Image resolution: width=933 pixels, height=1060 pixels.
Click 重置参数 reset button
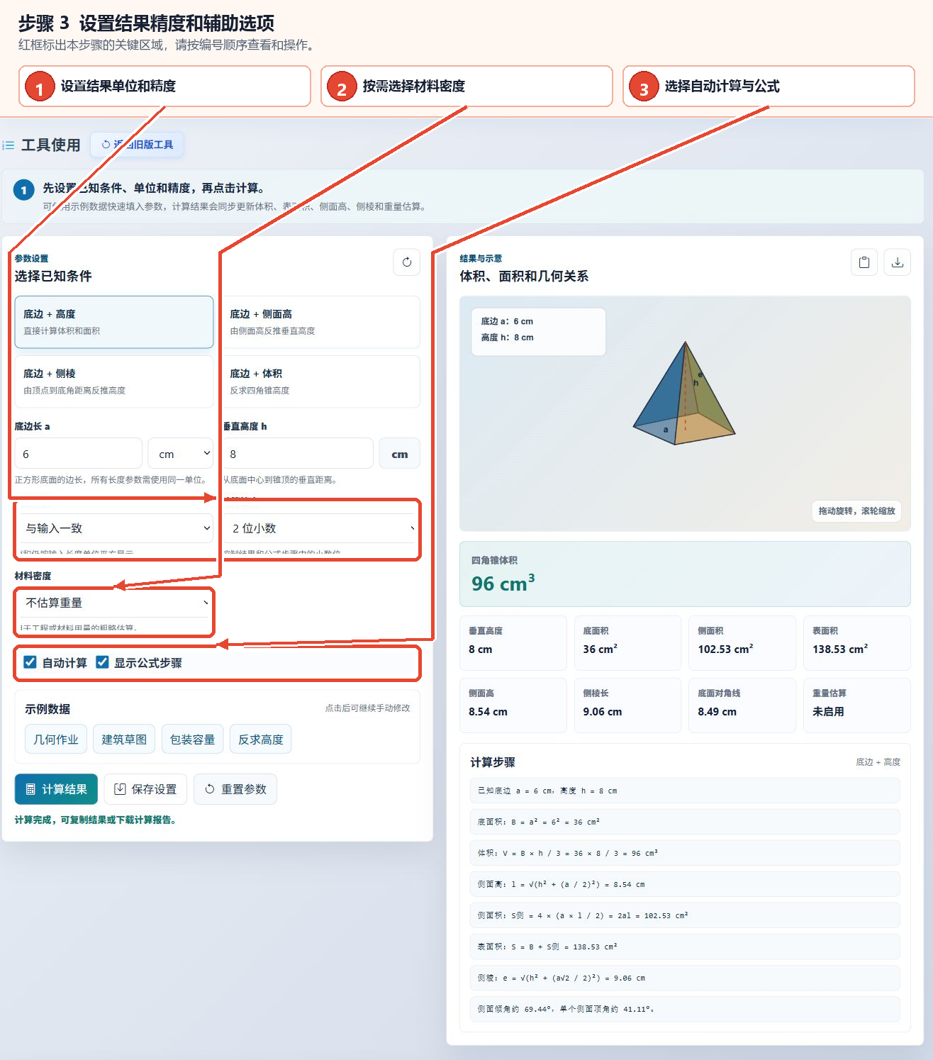tap(235, 789)
